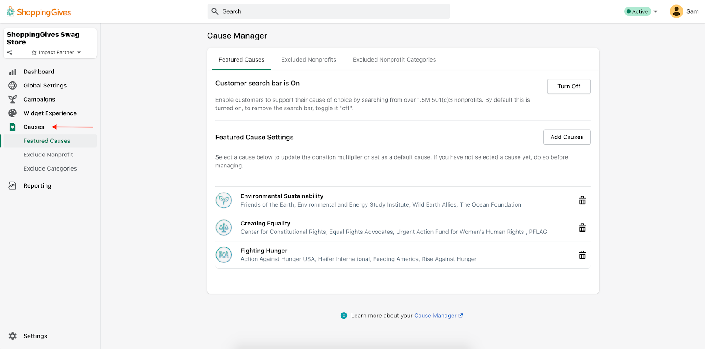Click the Reporting chart icon

13,186
